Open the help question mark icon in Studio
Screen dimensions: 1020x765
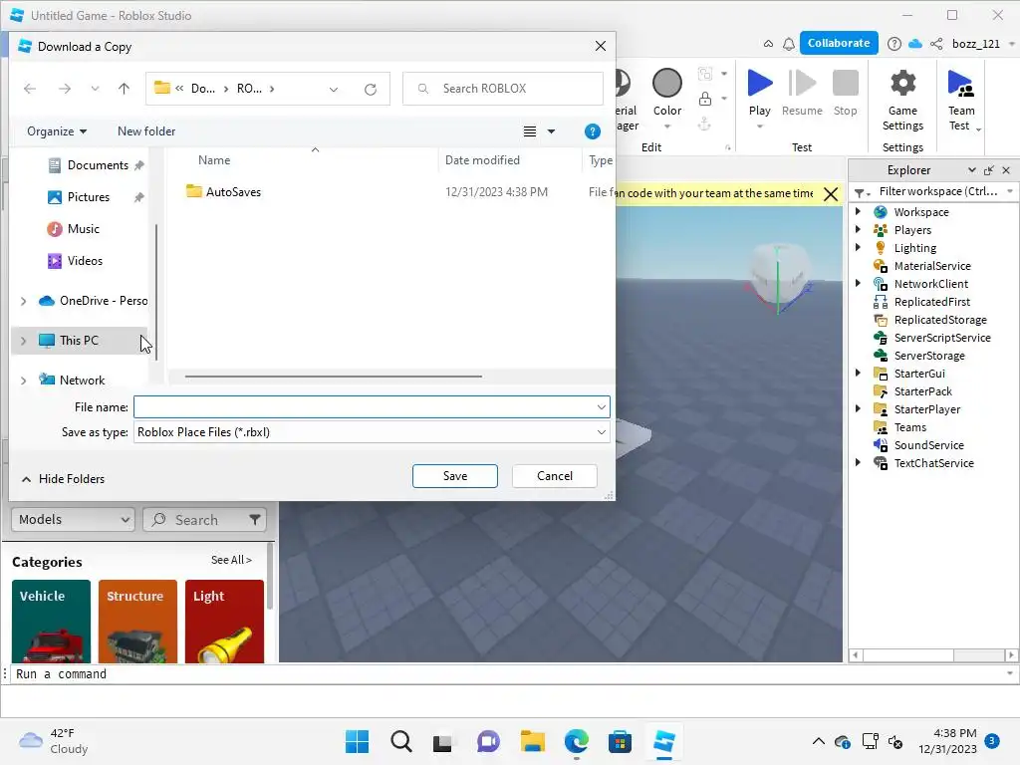pos(894,44)
